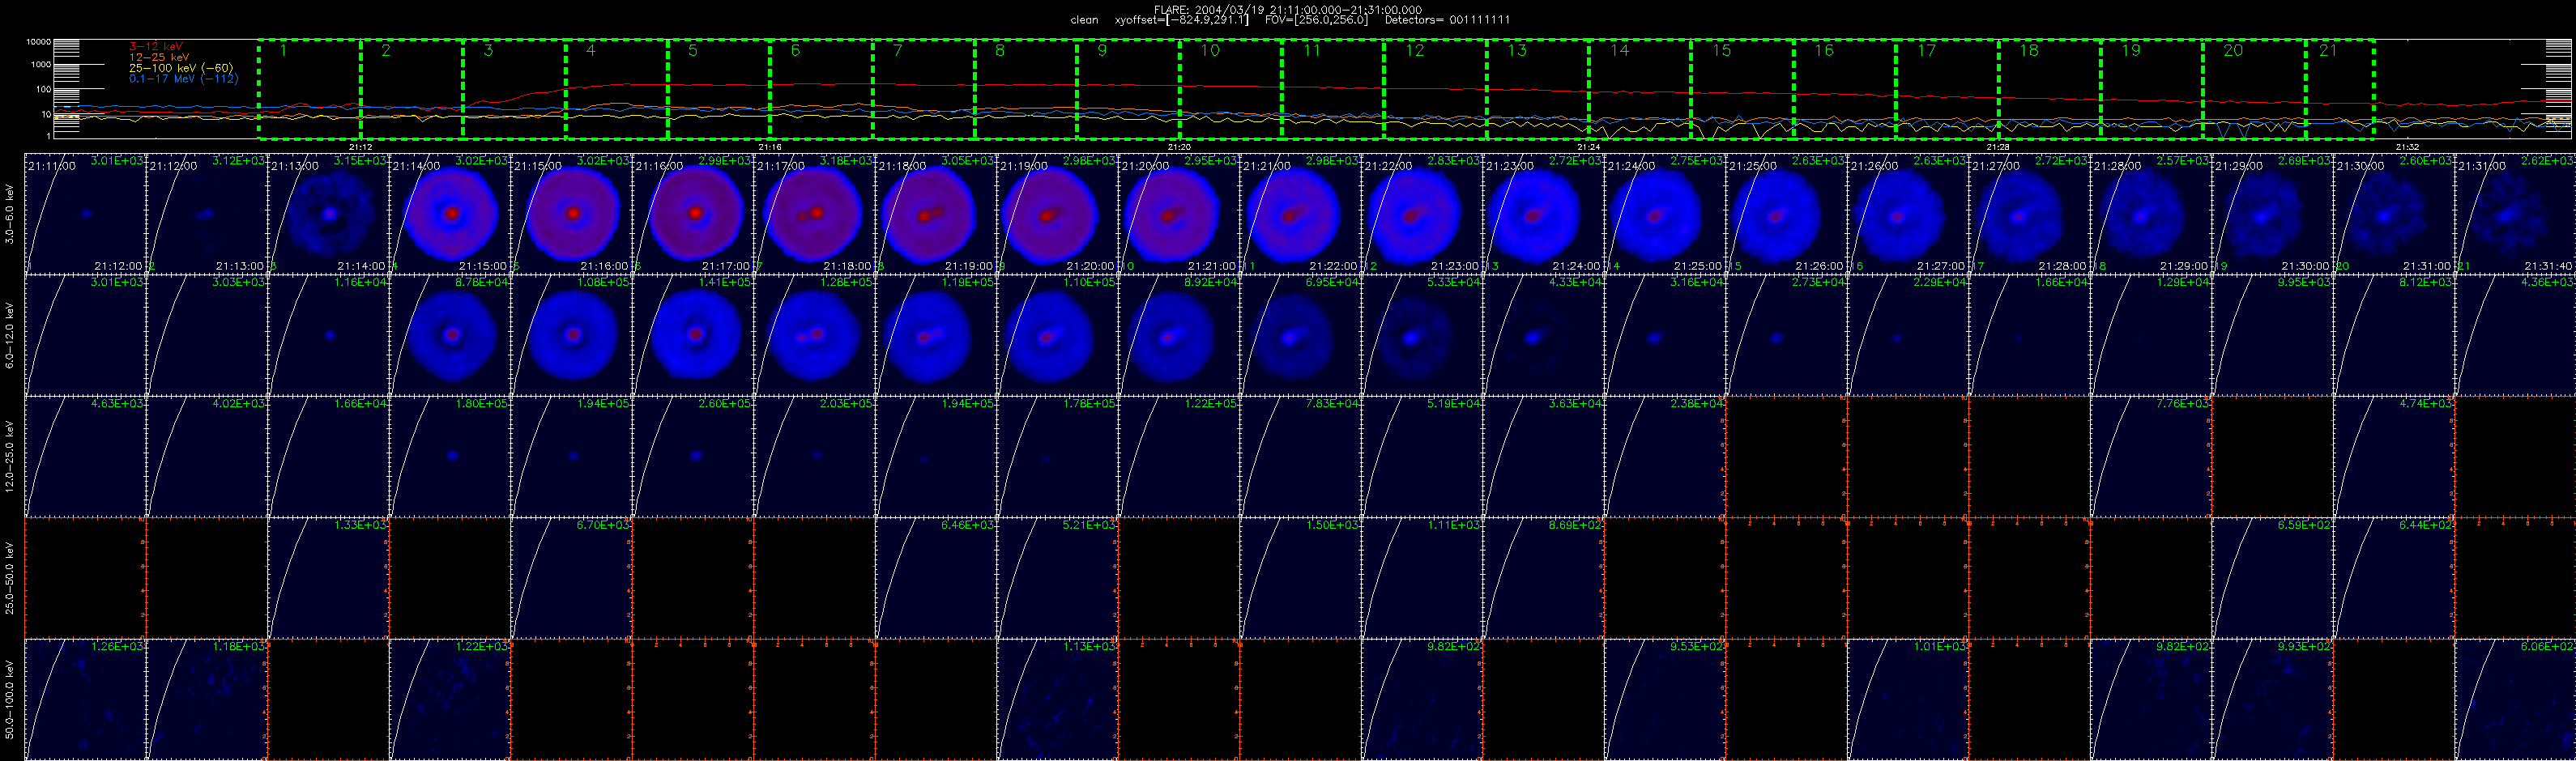Open the 12.0-25.0 keV image with peak 2.60E+05
Image resolution: width=2576 pixels, height=761 pixels.
[x=693, y=457]
